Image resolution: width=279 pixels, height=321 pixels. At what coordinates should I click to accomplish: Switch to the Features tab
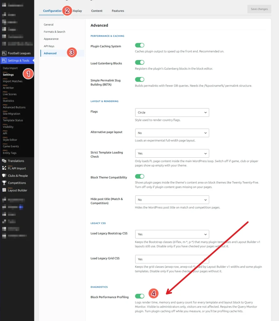[118, 11]
